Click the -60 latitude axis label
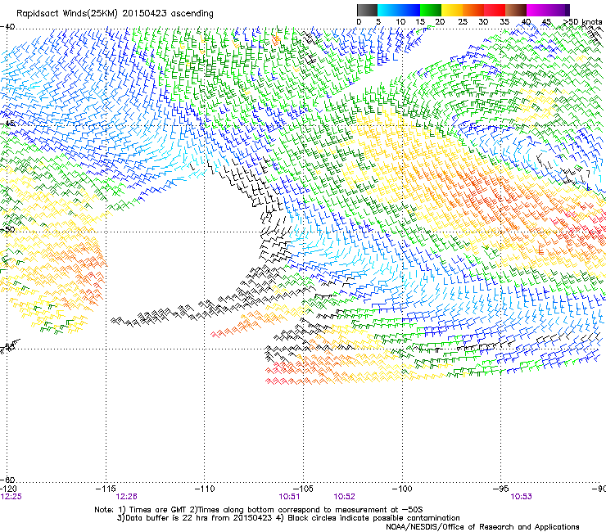Viewport: 606px width, 532px height. point(7,480)
